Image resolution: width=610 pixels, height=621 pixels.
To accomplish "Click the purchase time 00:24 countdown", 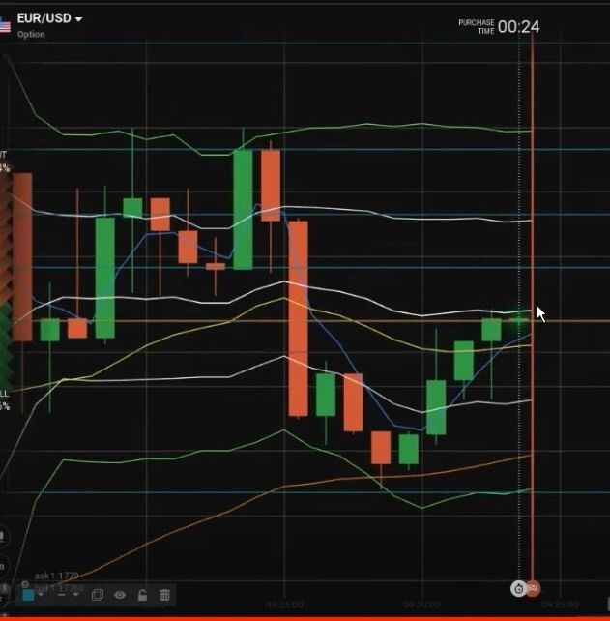I will (x=518, y=27).
